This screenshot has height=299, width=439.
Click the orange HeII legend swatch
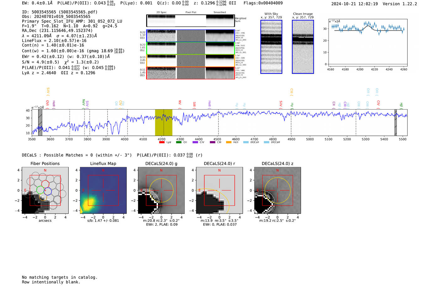pos(229,142)
